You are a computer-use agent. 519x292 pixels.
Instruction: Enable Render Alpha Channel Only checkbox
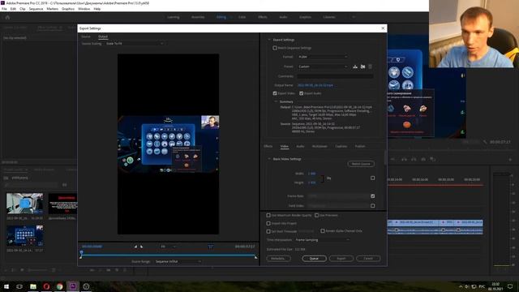[323, 230]
